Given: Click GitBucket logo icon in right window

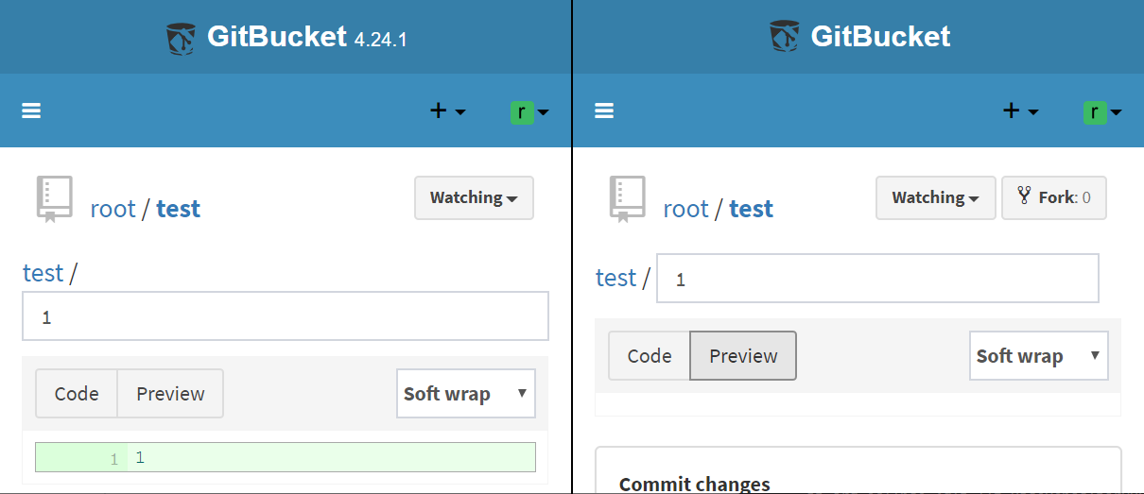Looking at the screenshot, I should tap(785, 38).
